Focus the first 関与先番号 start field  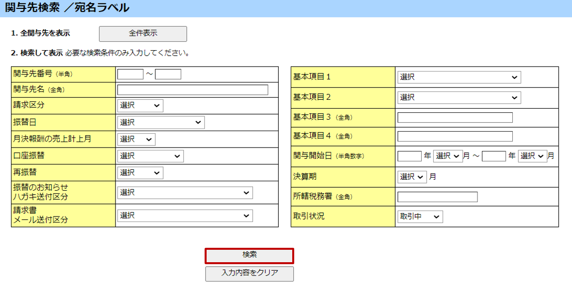pos(130,74)
